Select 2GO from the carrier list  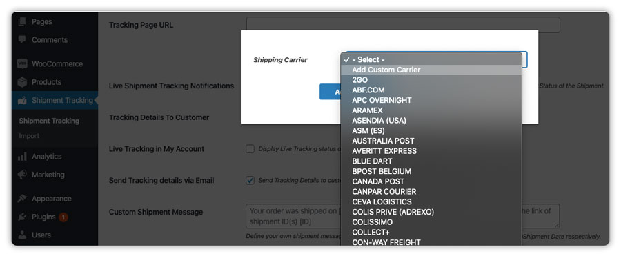(x=431, y=80)
